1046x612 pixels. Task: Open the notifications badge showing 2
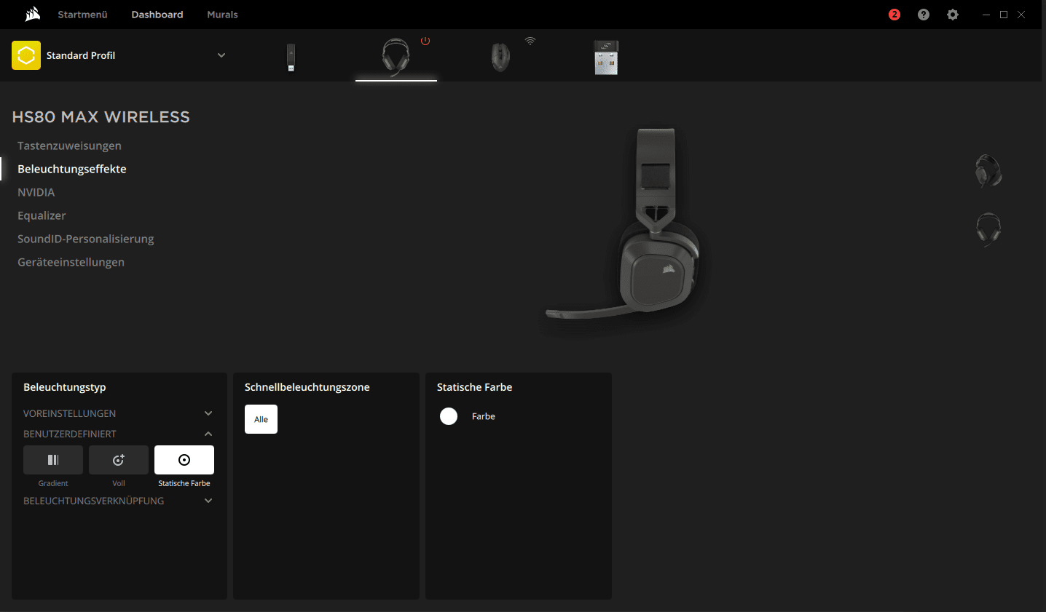point(894,15)
